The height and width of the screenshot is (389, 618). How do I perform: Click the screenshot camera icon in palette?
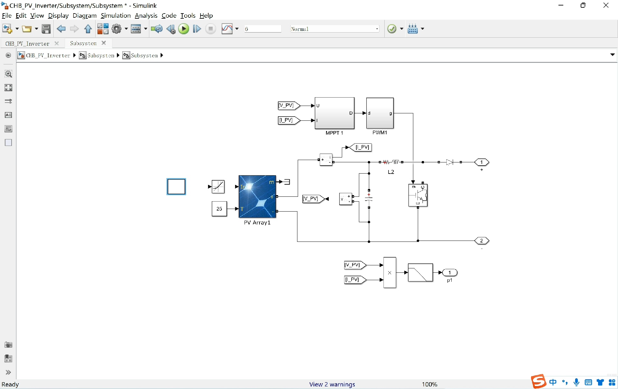coord(8,345)
